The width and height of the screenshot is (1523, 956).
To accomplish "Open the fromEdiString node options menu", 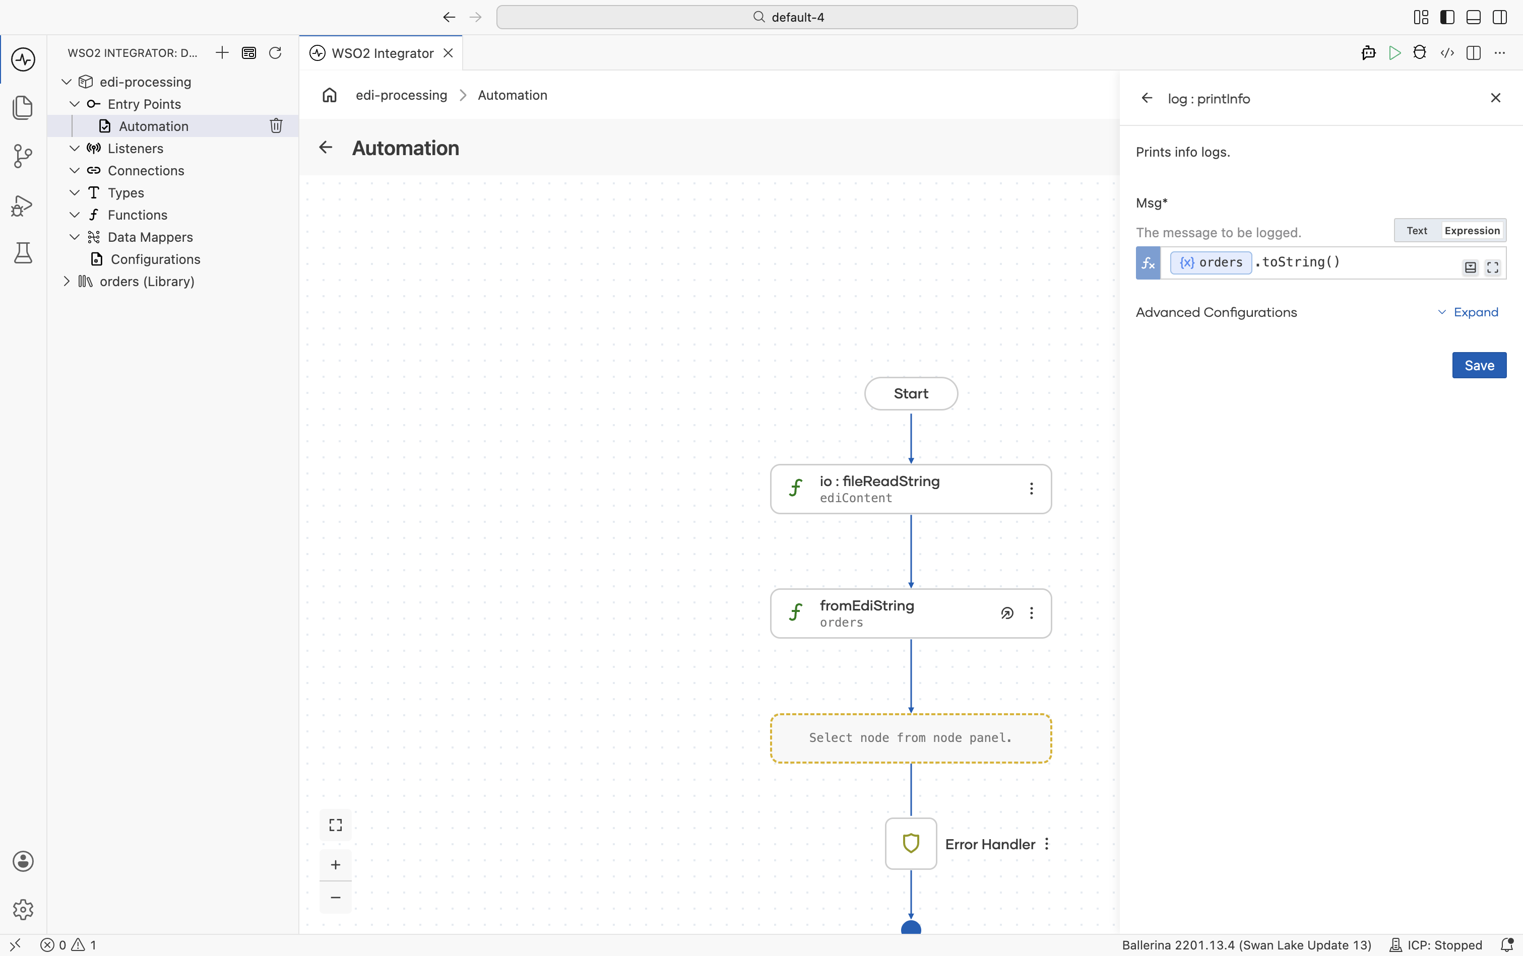I will click(1032, 613).
